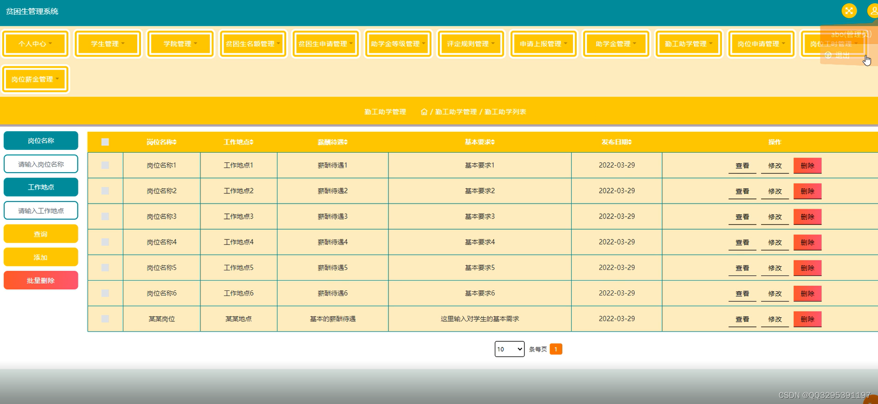The width and height of the screenshot is (878, 404).
Task: Click cell 这里输入对学生的基本需求
Action: (480, 319)
